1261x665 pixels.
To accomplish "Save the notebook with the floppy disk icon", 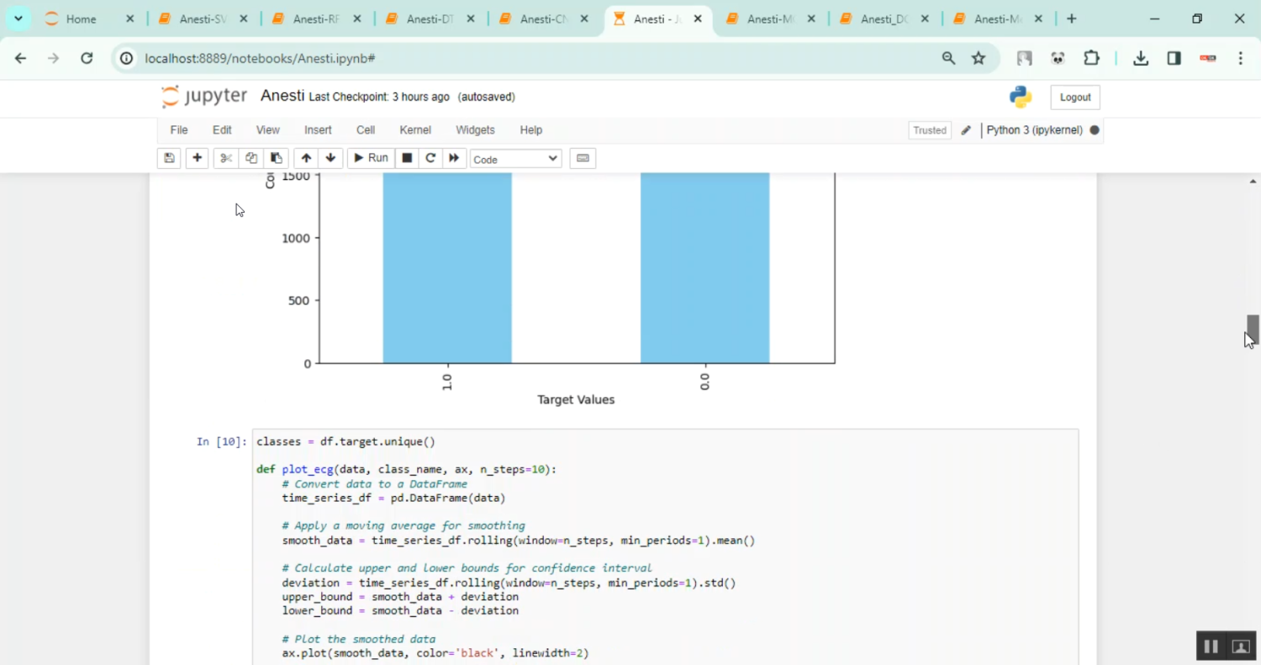I will (169, 158).
